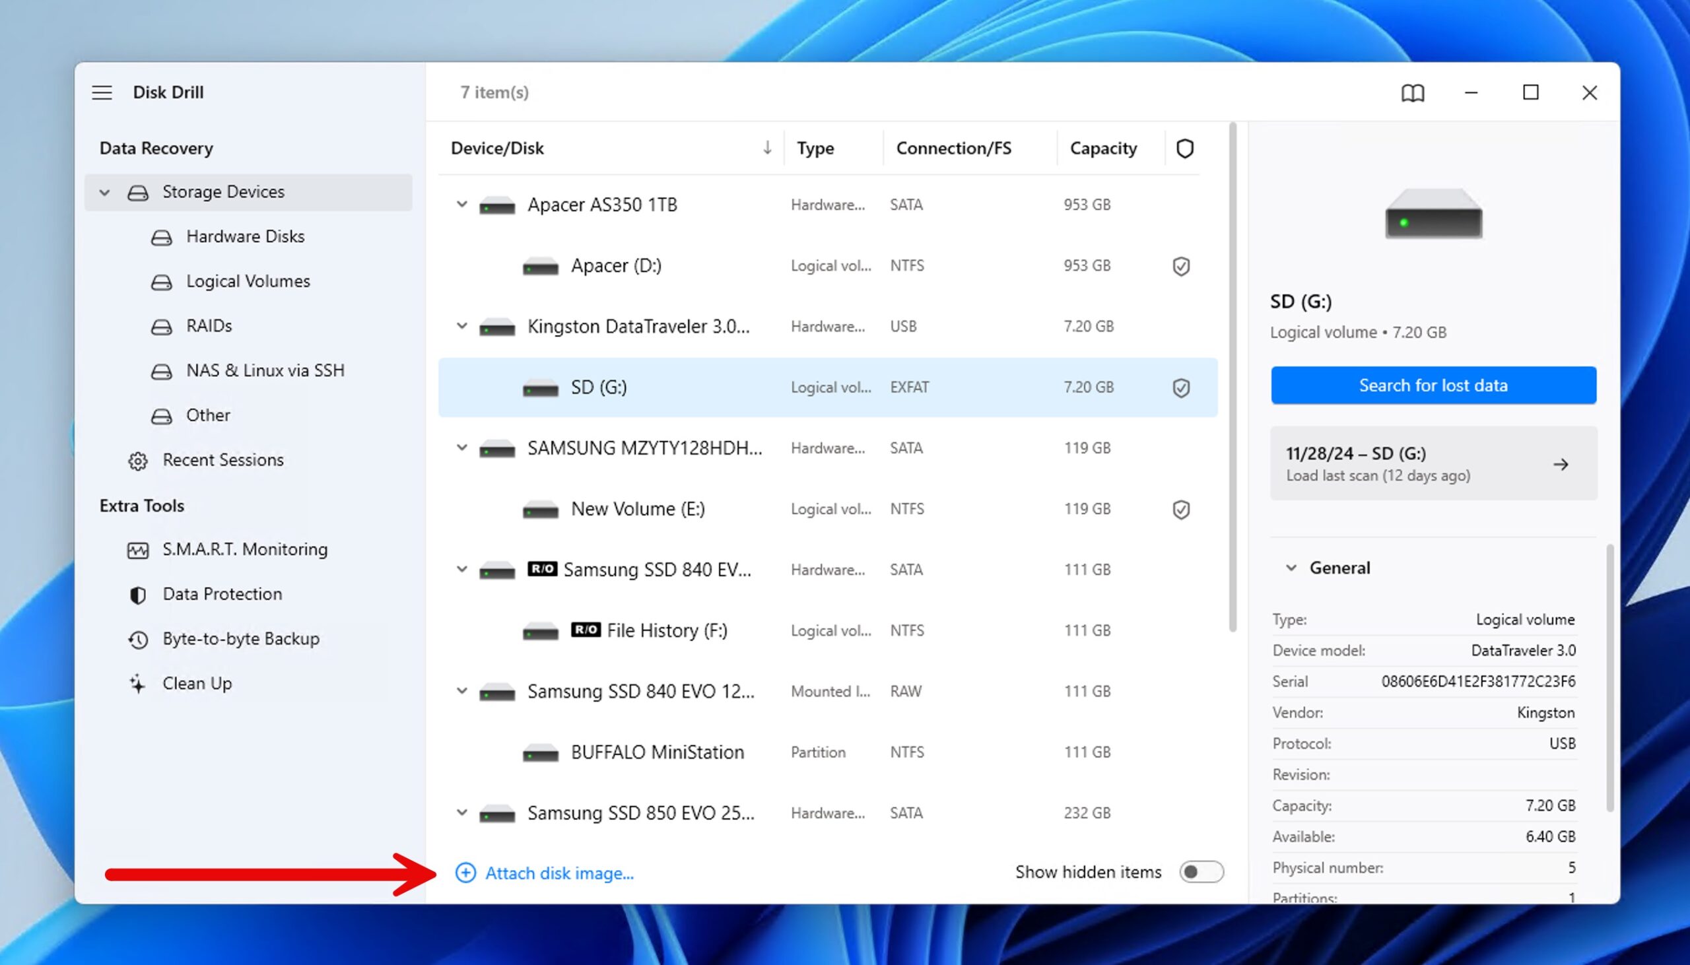Launch Byte-to-byte Backup
This screenshot has height=965, width=1690.
coord(240,638)
